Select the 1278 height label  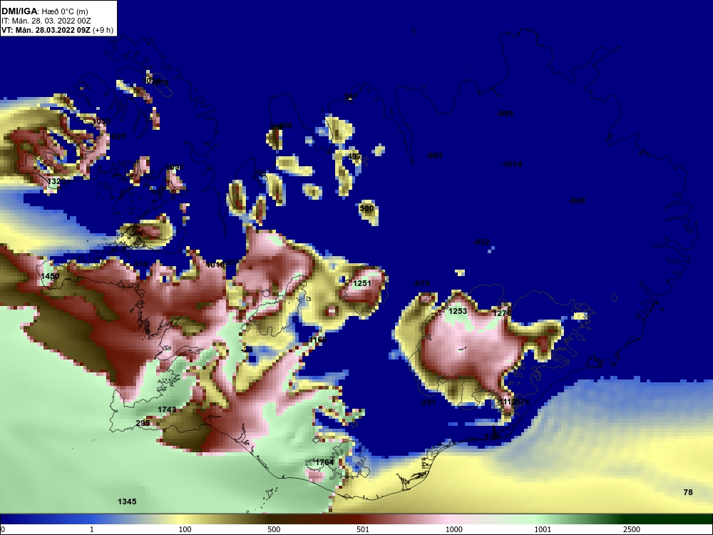(502, 313)
